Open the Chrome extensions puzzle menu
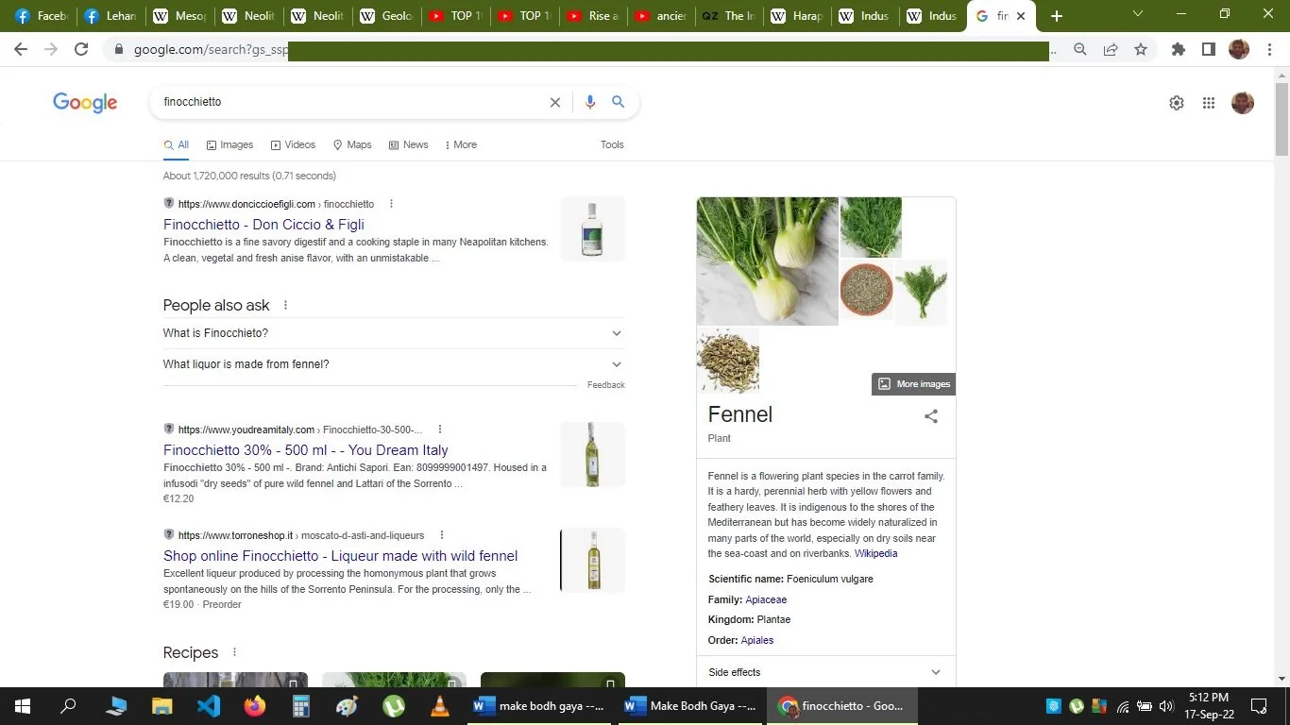This screenshot has width=1290, height=725. tap(1179, 50)
